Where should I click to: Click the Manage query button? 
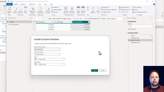pos(55,12)
